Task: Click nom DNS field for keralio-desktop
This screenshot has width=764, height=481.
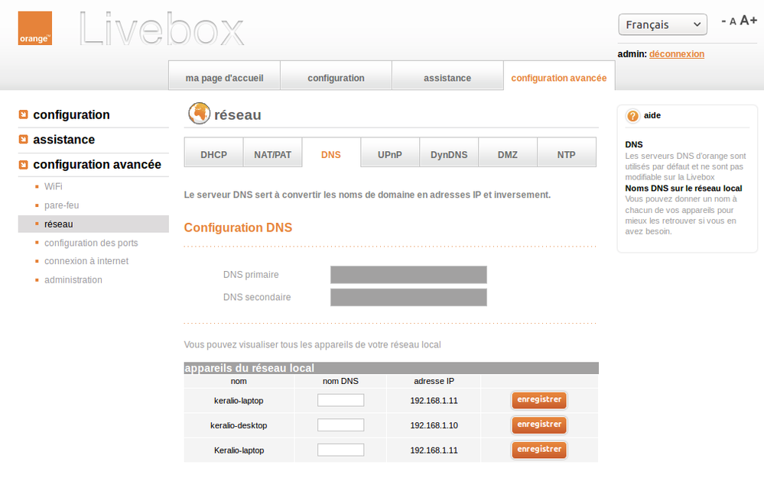Action: [340, 425]
